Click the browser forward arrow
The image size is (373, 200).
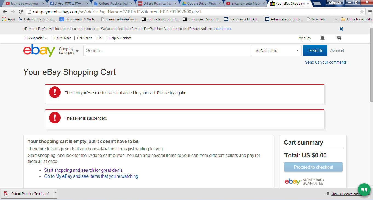[x=13, y=12]
